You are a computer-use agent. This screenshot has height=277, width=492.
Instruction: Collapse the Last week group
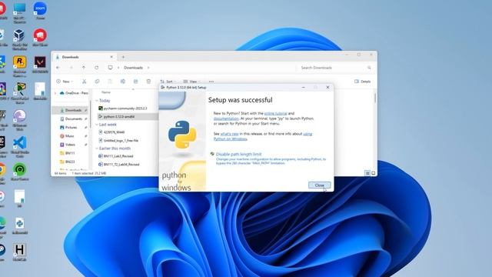coord(97,125)
